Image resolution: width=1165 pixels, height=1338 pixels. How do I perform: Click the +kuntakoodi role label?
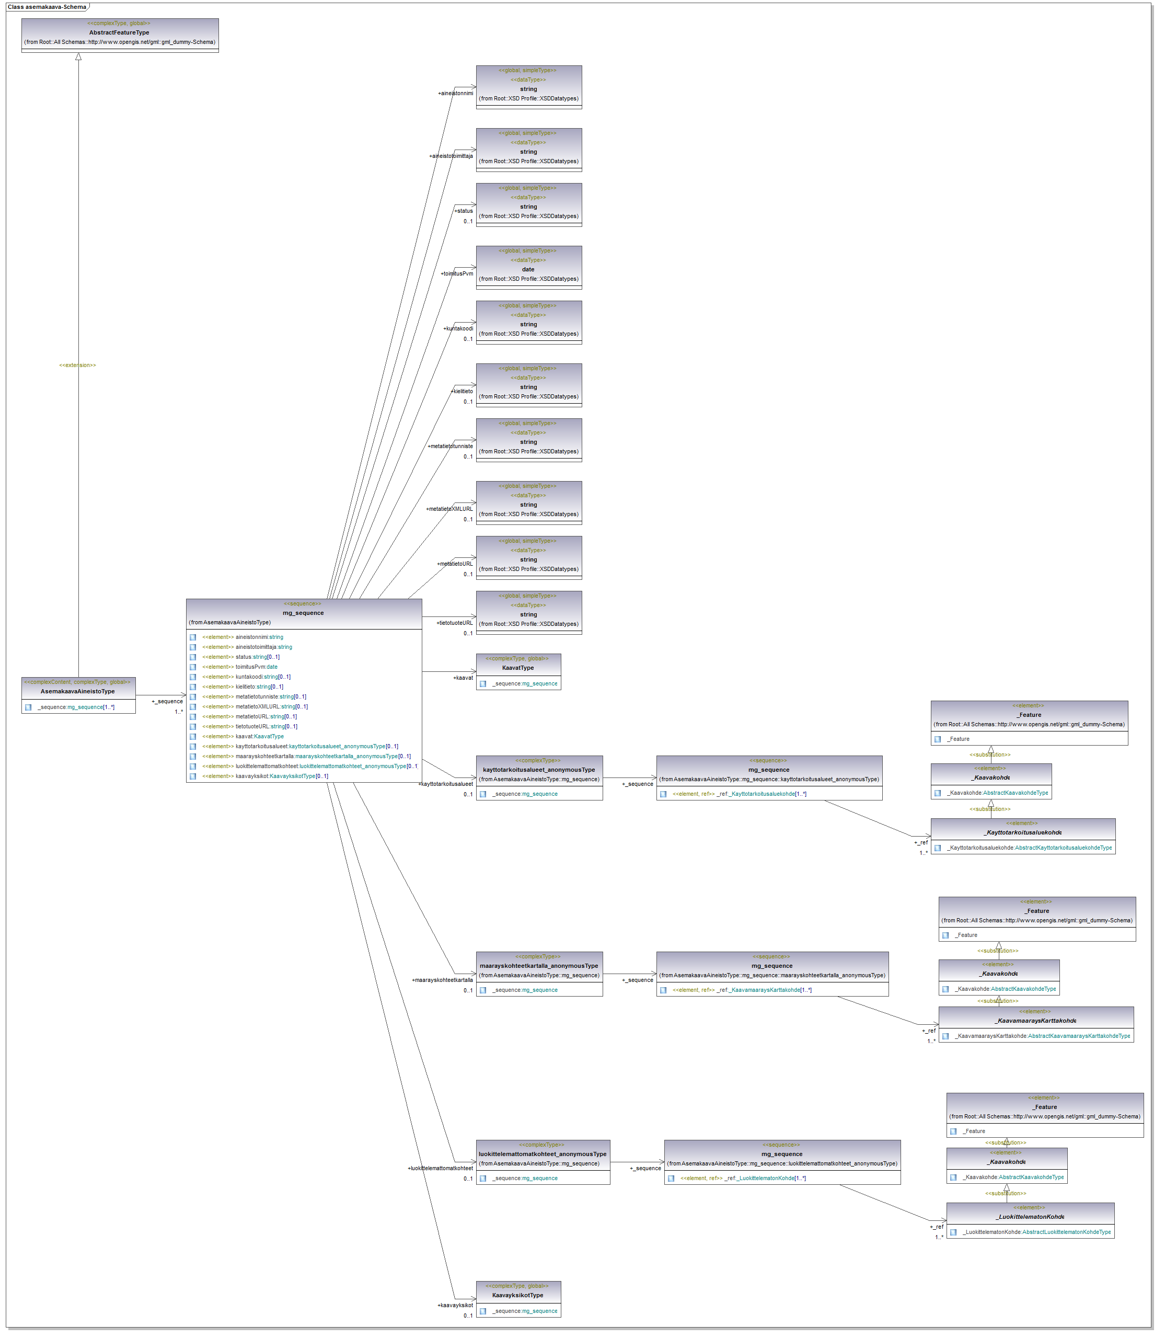pos(458,329)
